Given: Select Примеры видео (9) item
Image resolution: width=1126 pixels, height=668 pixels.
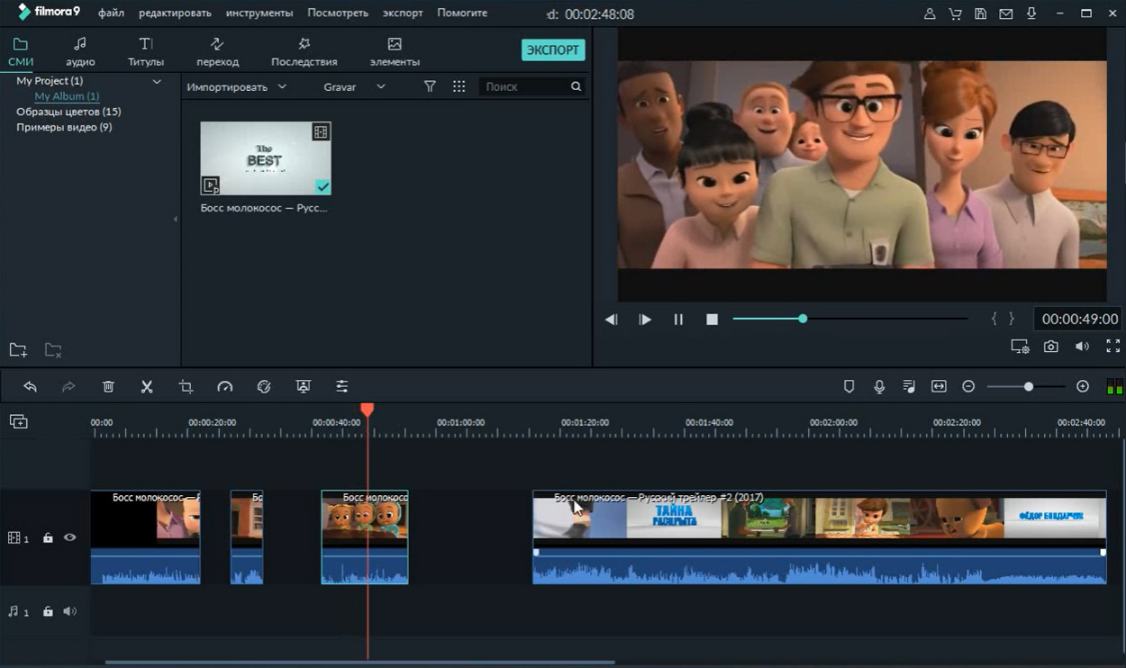Looking at the screenshot, I should pyautogui.click(x=64, y=127).
